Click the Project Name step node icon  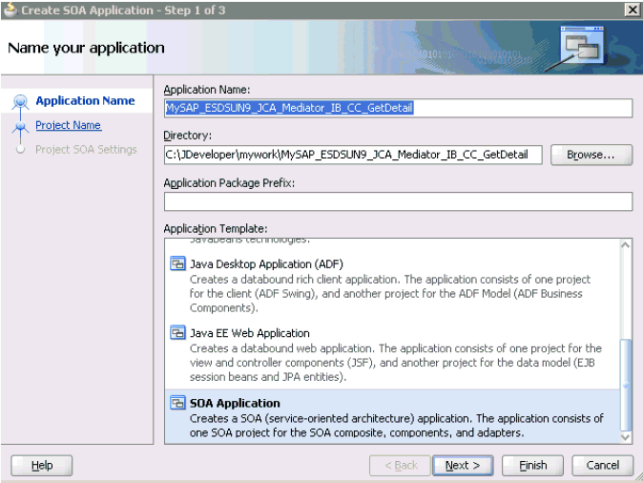coord(20,128)
